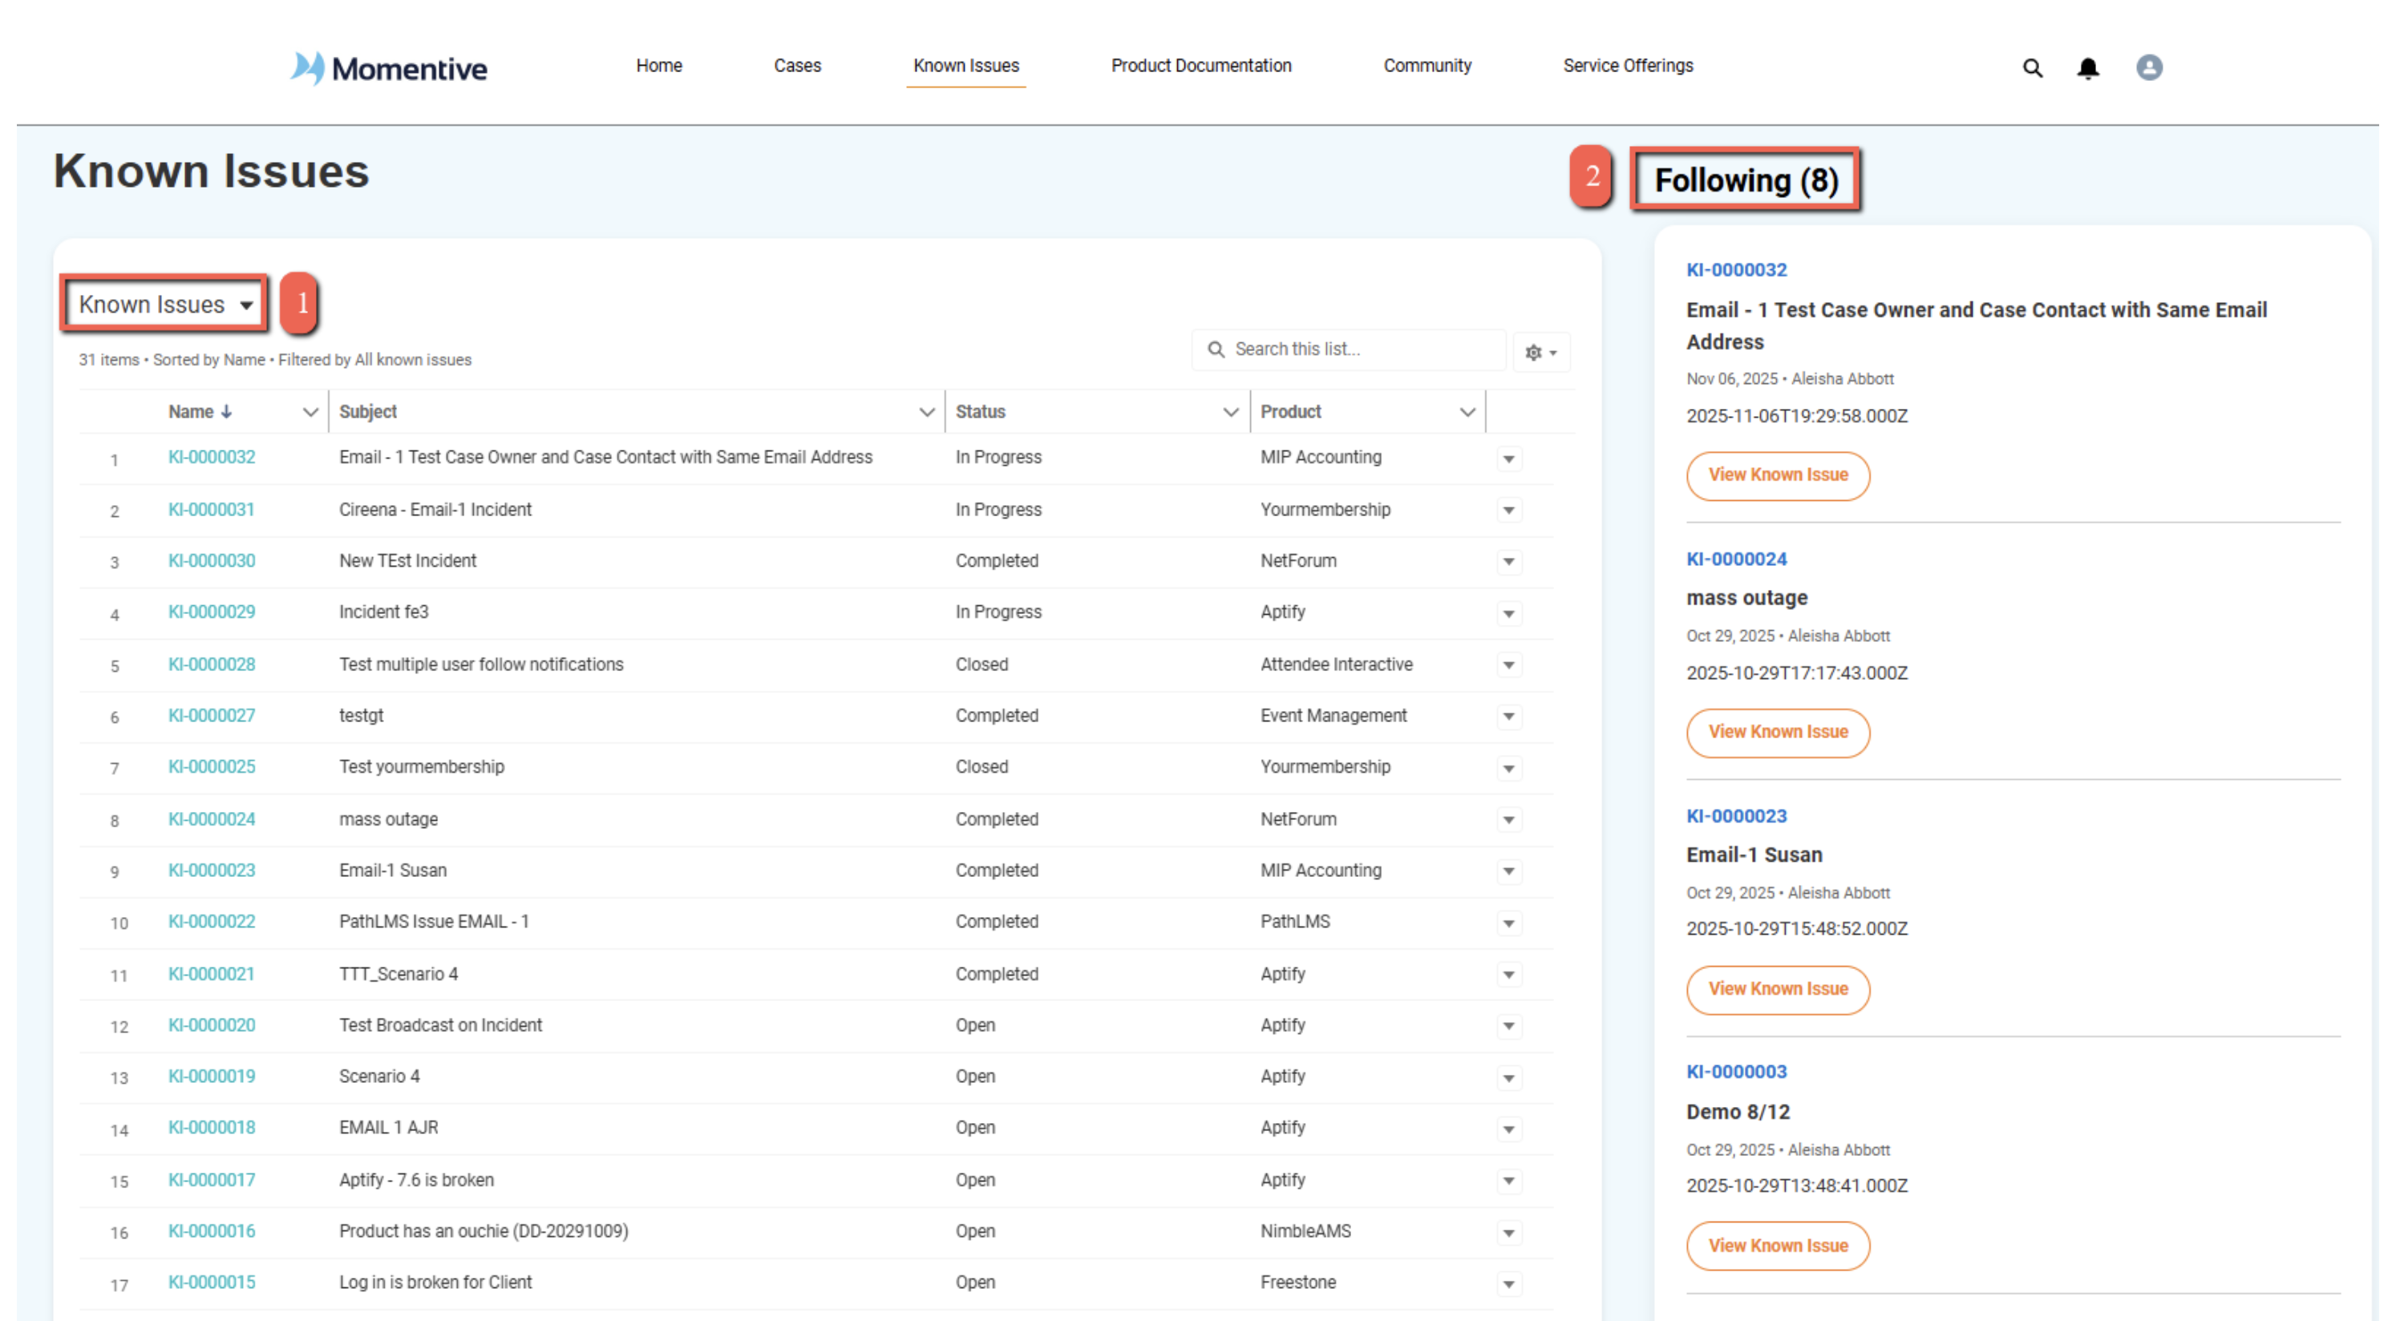Open KI-0000032 link in the table
The width and height of the screenshot is (2396, 1321).
pos(211,458)
